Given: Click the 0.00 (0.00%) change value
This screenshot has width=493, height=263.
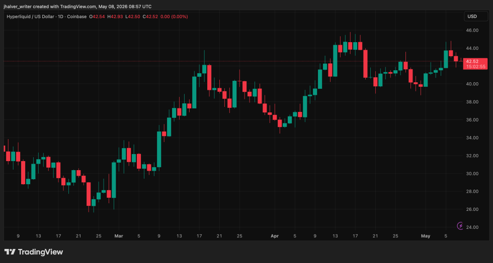Looking at the screenshot, I should coord(174,17).
